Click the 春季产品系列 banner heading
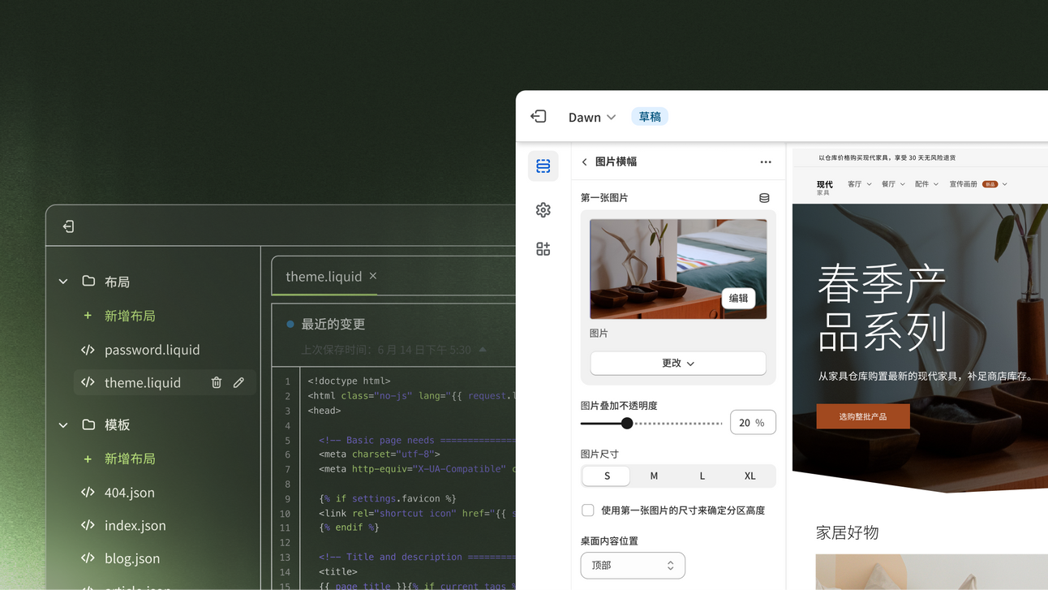Screen dimensions: 1048x590 [x=883, y=308]
